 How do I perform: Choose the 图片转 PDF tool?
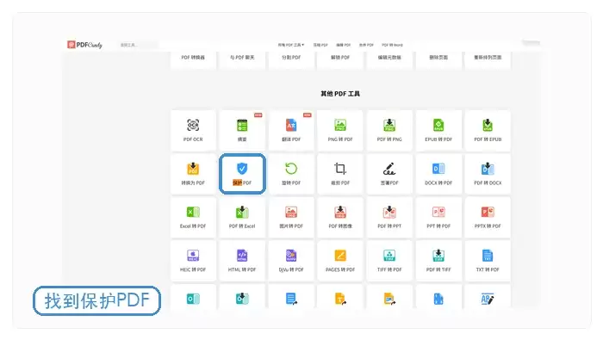[291, 218]
